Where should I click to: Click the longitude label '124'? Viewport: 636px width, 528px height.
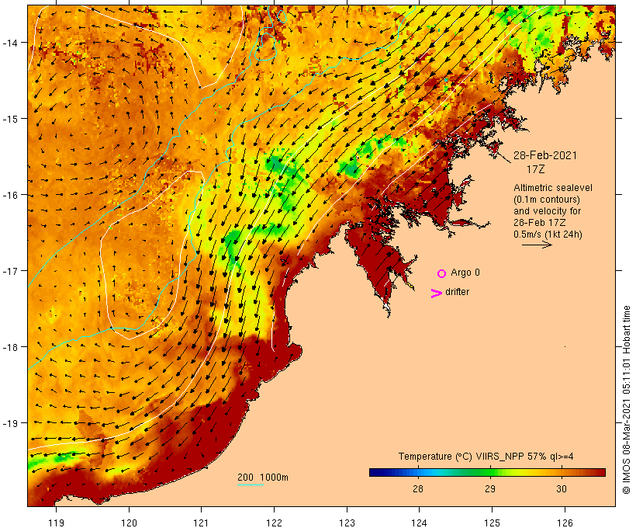[420, 523]
